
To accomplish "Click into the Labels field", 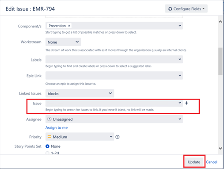I will pyautogui.click(x=114, y=59).
